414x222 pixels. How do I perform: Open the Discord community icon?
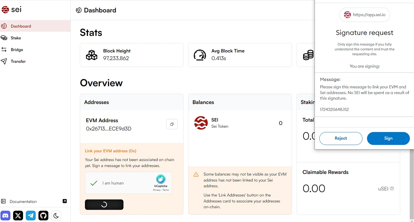(6, 216)
